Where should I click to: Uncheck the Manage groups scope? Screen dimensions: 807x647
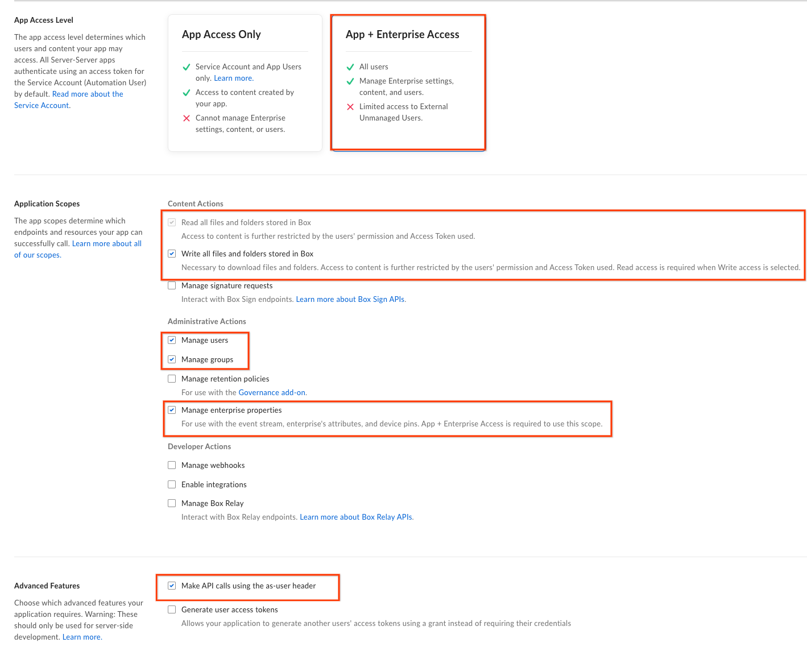click(172, 359)
